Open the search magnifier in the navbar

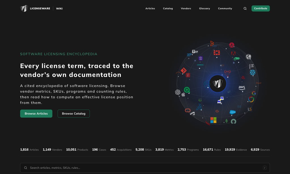point(245,9)
